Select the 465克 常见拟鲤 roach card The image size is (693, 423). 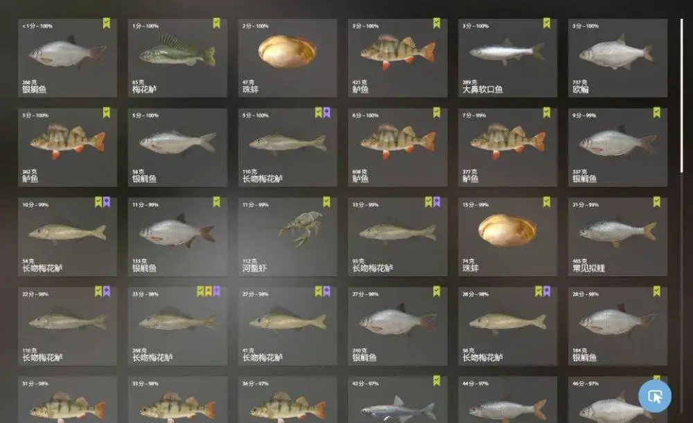click(x=618, y=237)
